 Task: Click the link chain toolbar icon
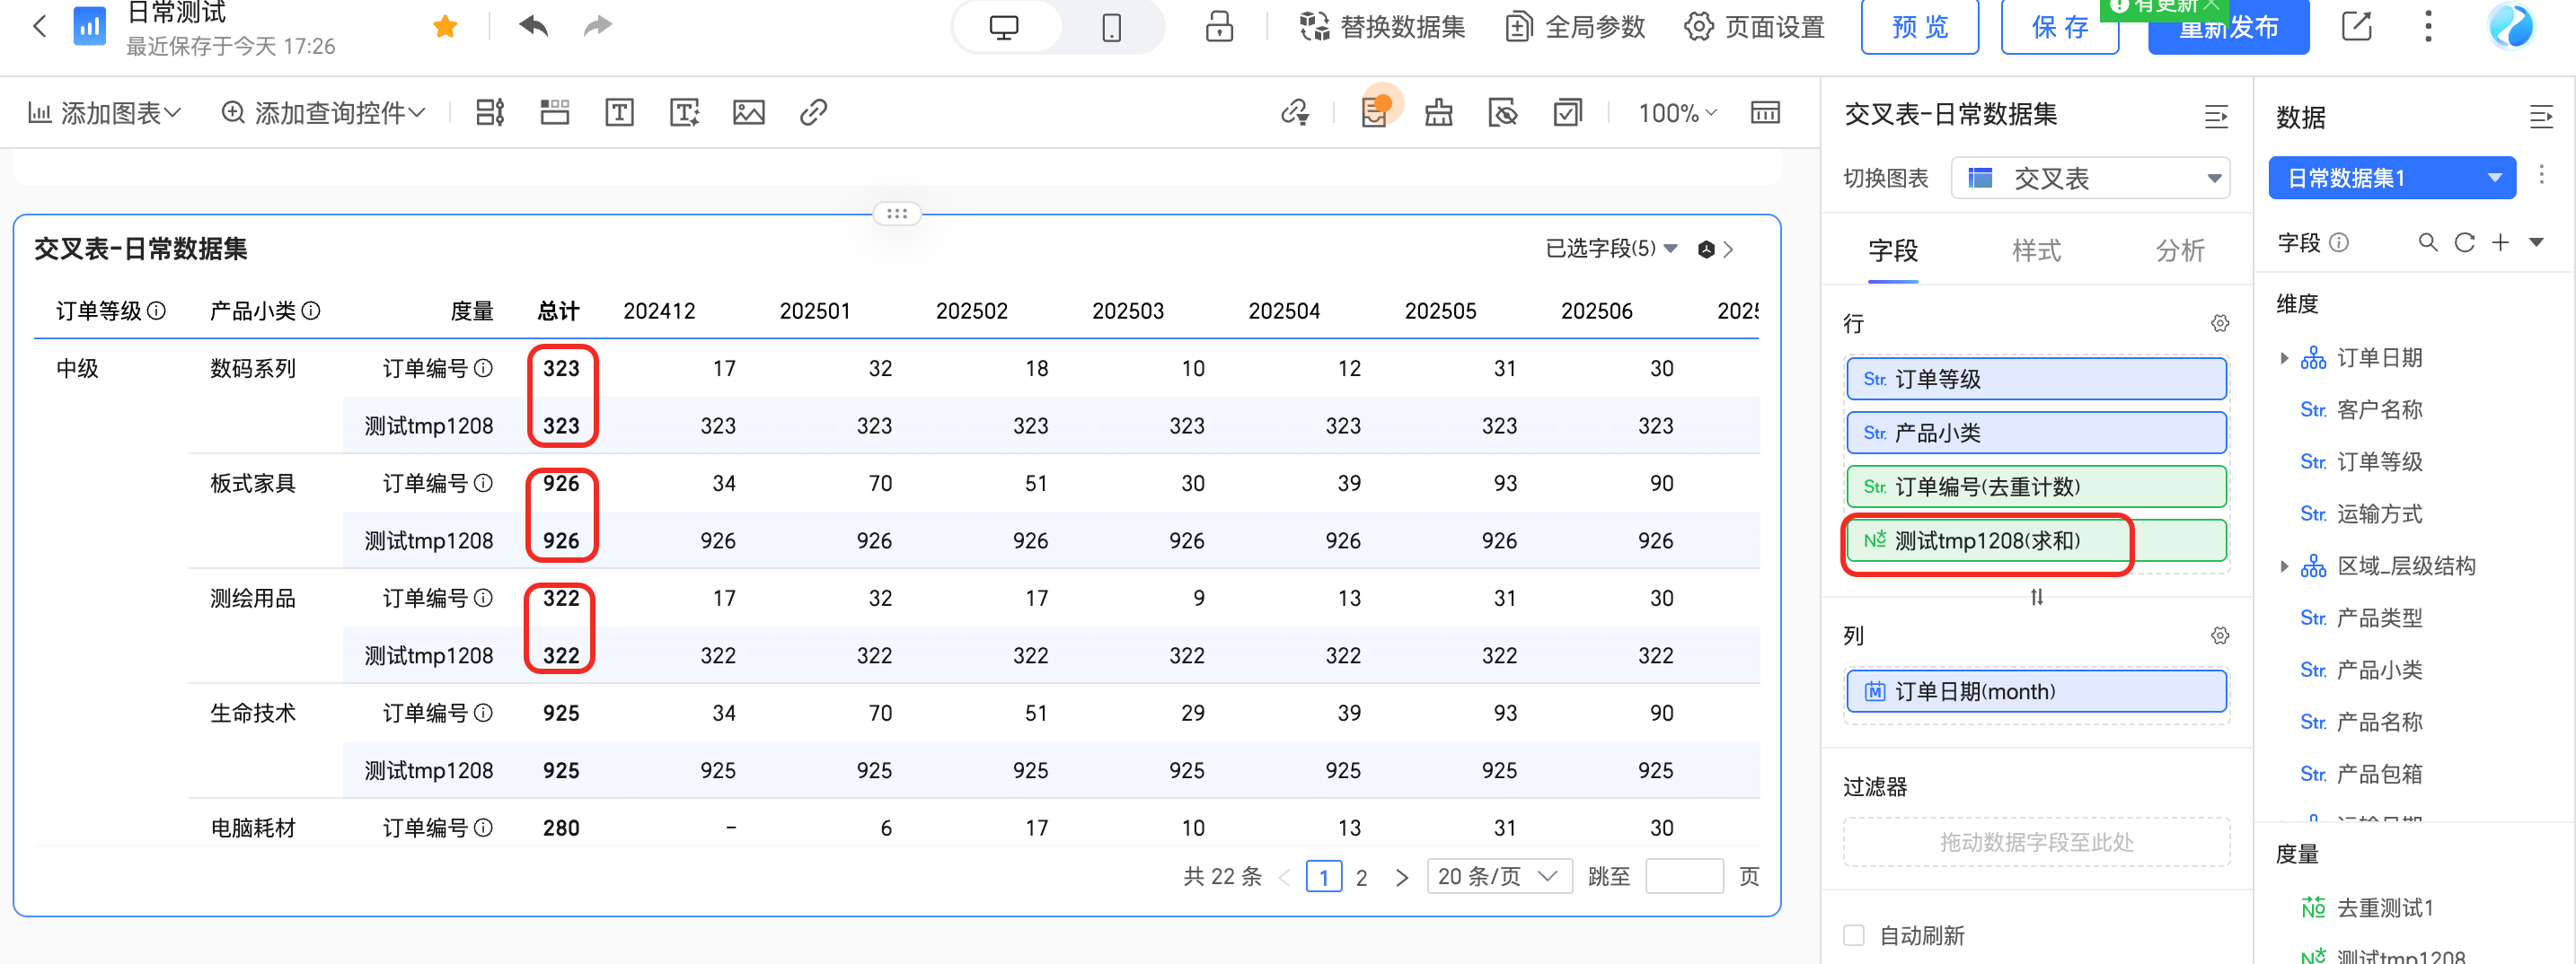pos(813,113)
